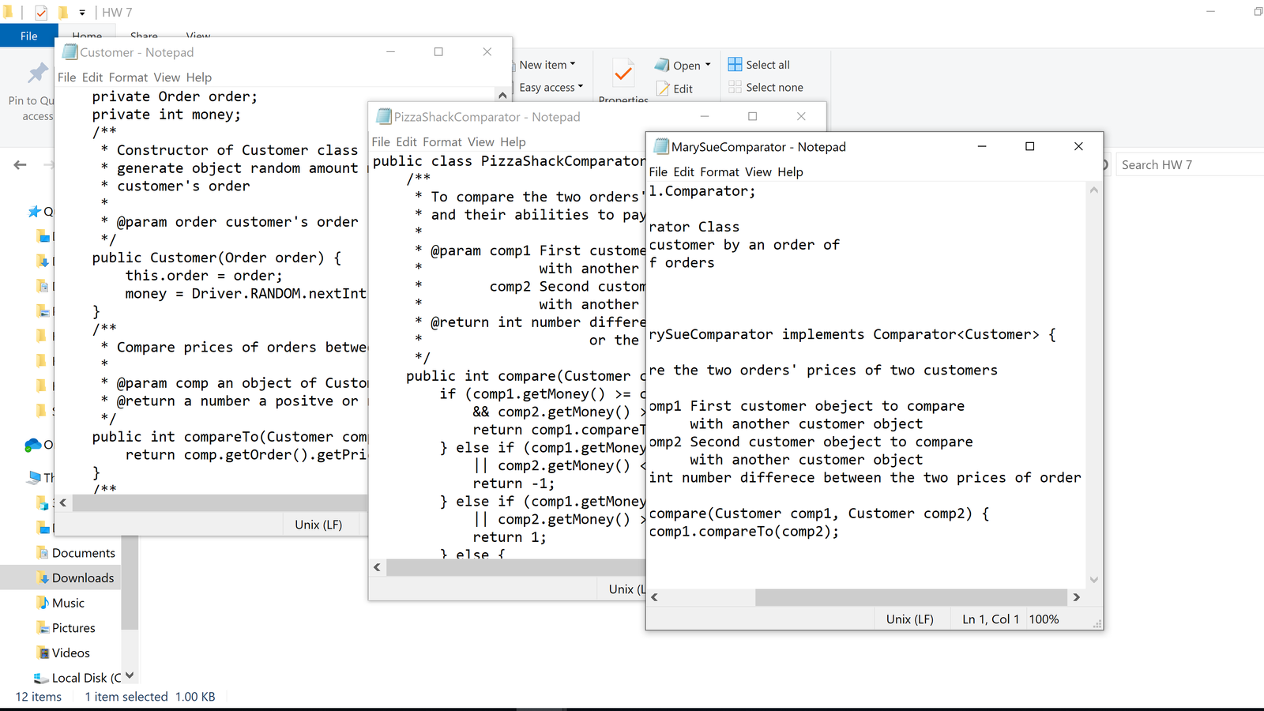This screenshot has height=711, width=1264.
Task: Open Format menu in MarySueComparator Notepad
Action: [x=719, y=172]
